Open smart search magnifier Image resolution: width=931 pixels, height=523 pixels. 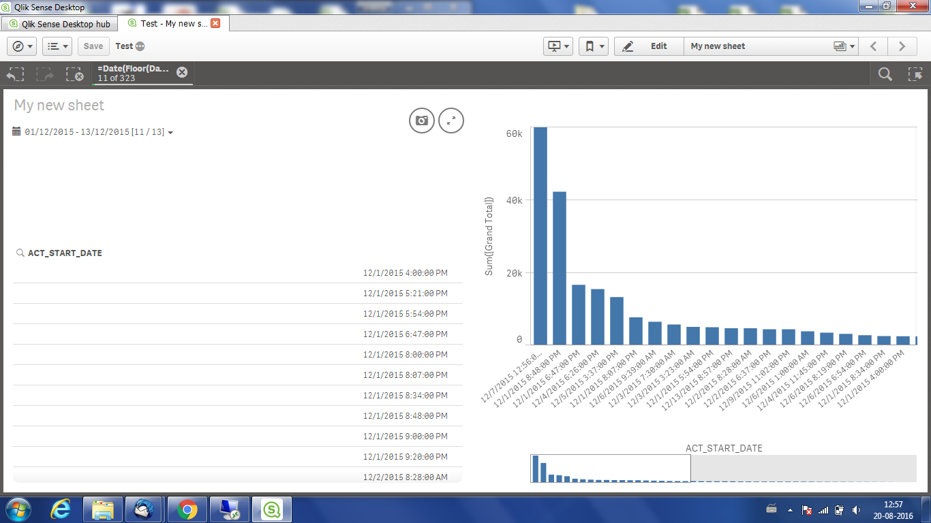click(x=885, y=74)
